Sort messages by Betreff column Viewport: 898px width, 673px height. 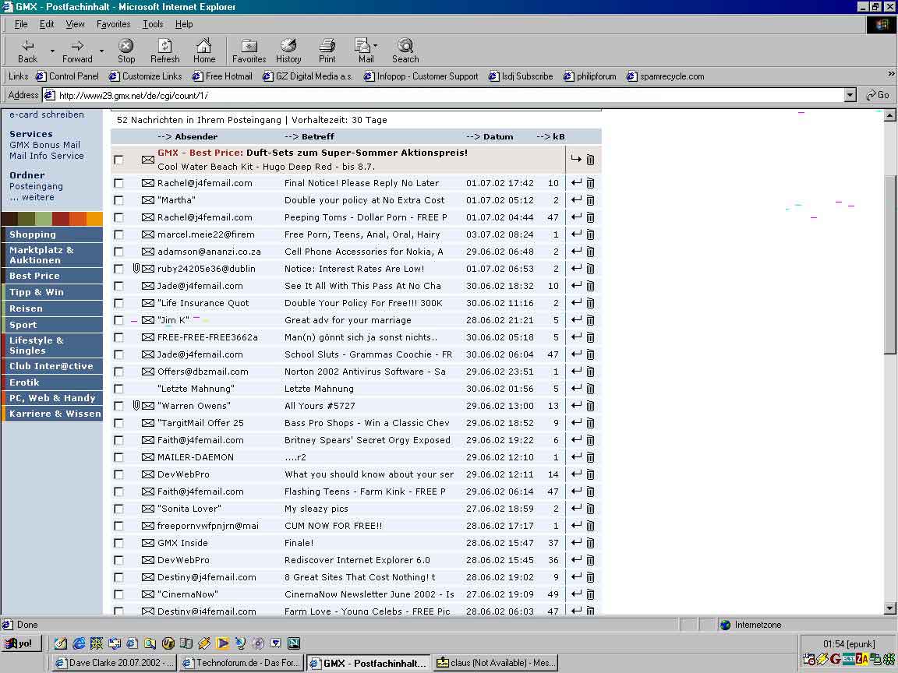[x=309, y=136]
